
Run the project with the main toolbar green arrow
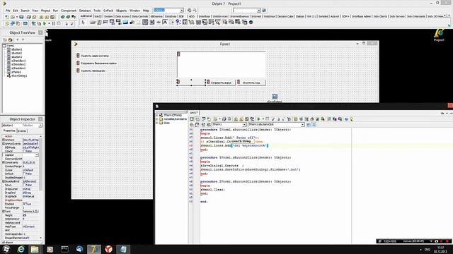click(x=45, y=23)
